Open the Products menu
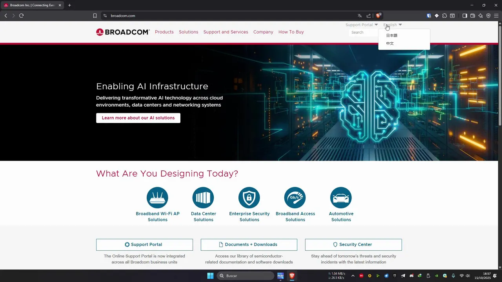This screenshot has width=502, height=282. tap(164, 32)
